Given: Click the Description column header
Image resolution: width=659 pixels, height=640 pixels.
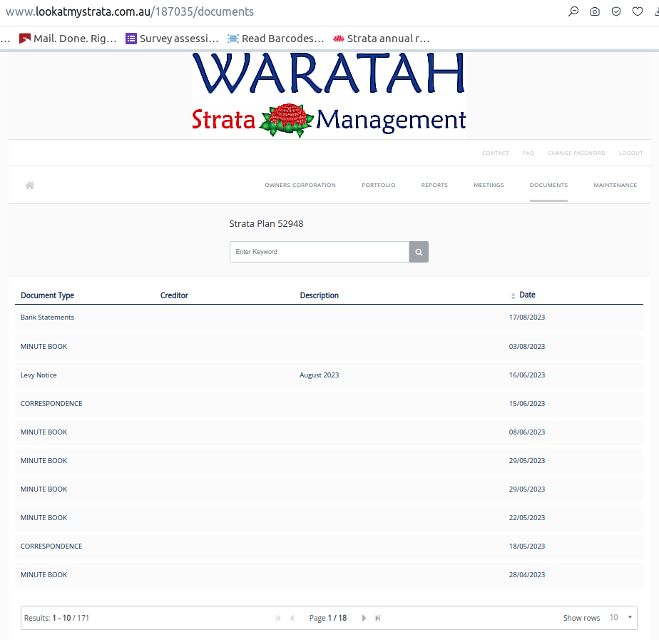Looking at the screenshot, I should (319, 295).
